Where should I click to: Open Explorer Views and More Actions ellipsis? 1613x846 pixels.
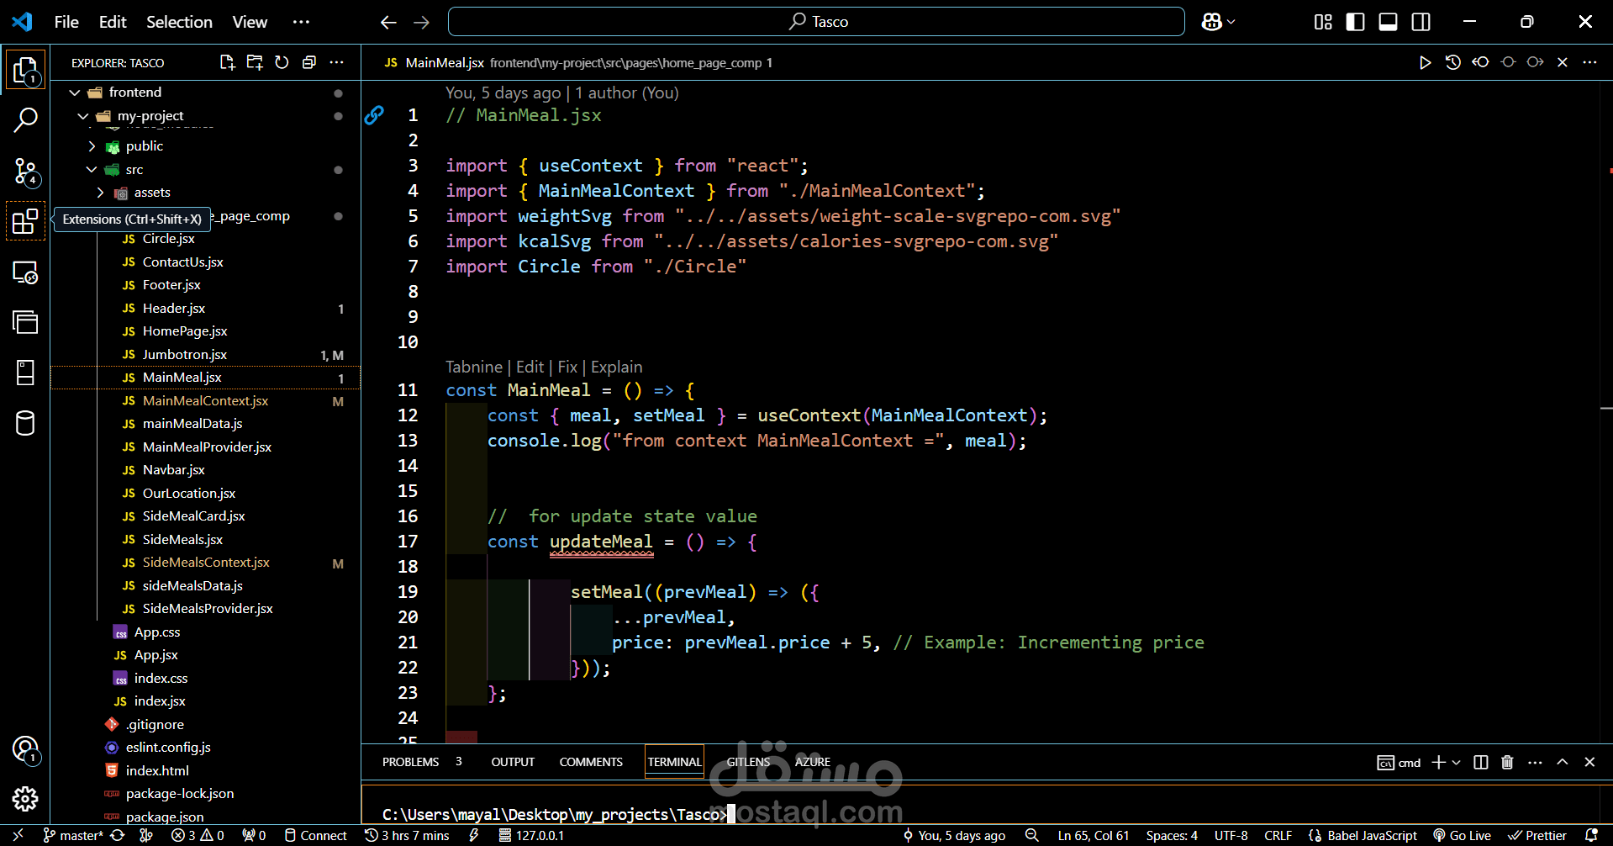pyautogui.click(x=336, y=62)
